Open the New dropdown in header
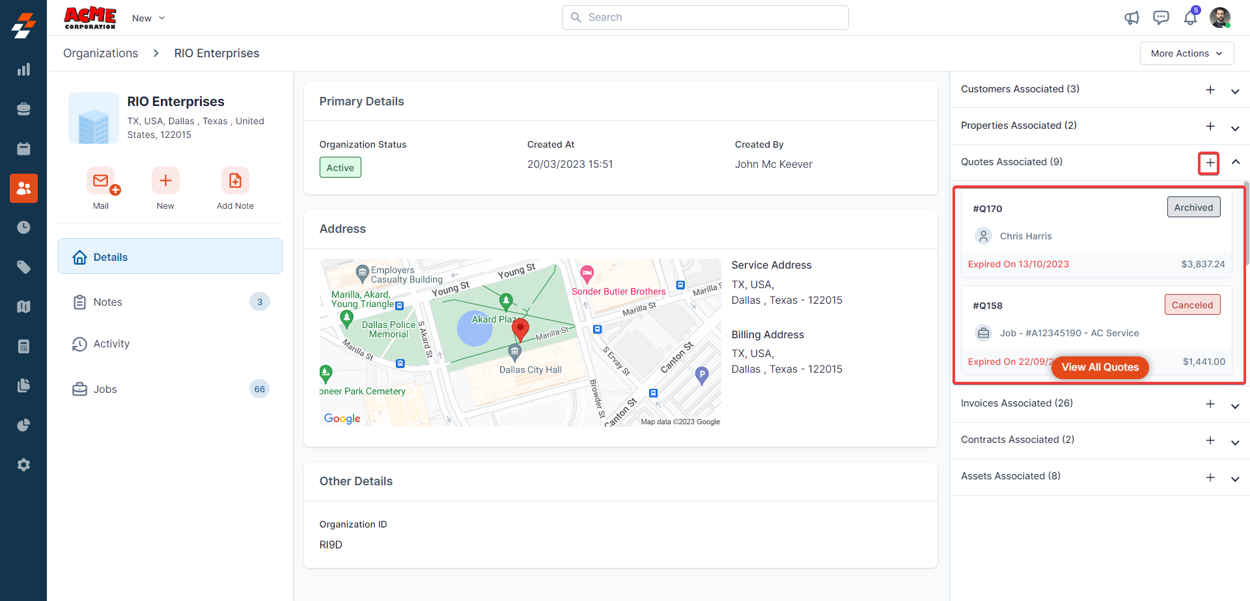 click(148, 18)
